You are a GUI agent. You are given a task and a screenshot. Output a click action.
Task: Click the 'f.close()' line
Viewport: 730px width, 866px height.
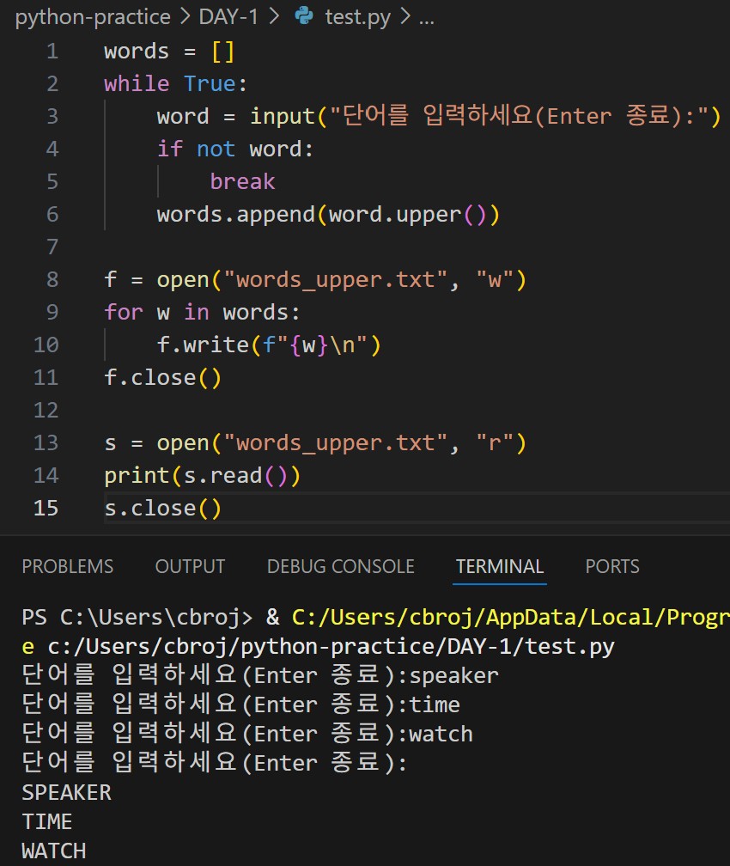pyautogui.click(x=162, y=378)
